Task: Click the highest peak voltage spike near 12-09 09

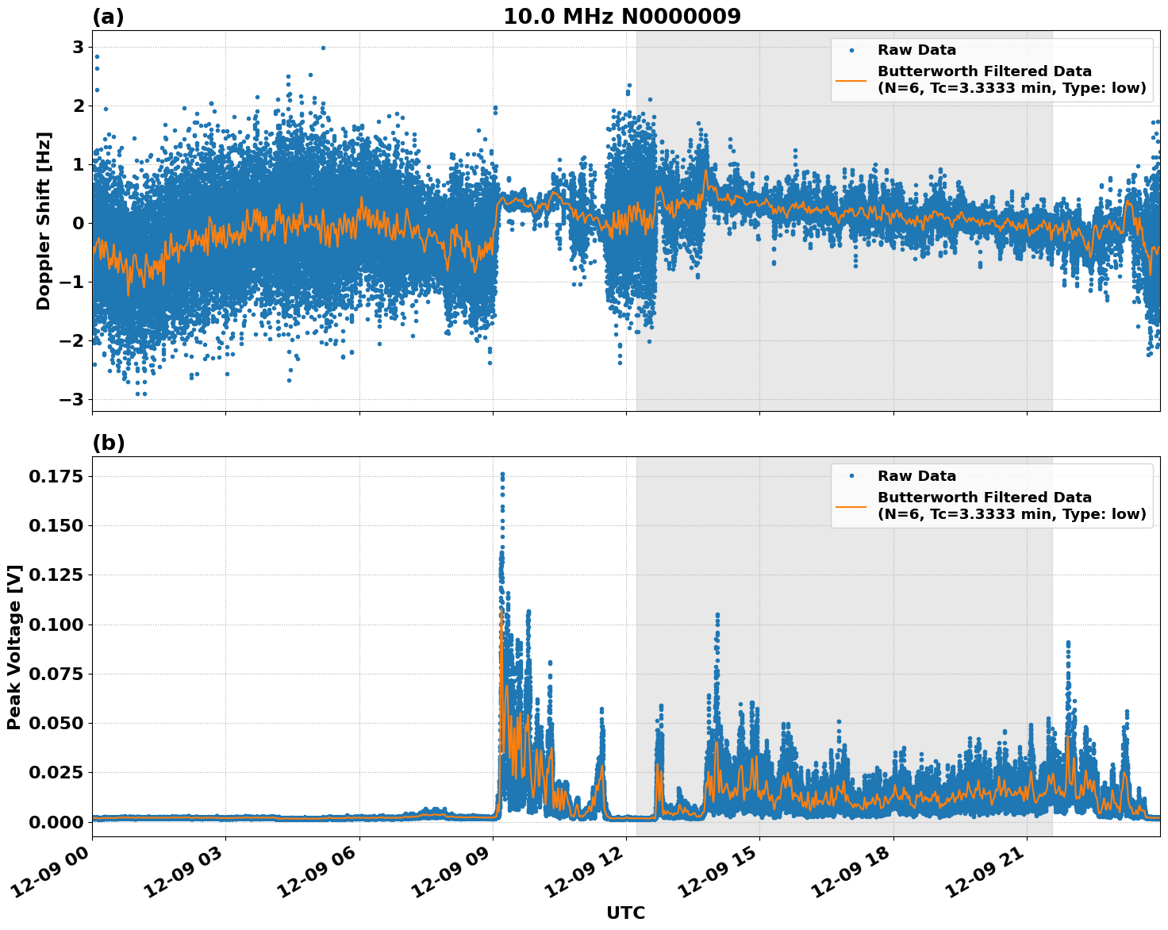Action: (503, 476)
